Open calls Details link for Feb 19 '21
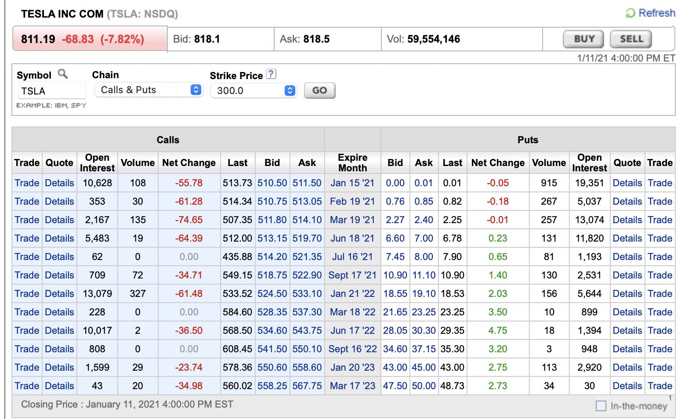Viewport: 681px width, 419px height. [x=59, y=201]
